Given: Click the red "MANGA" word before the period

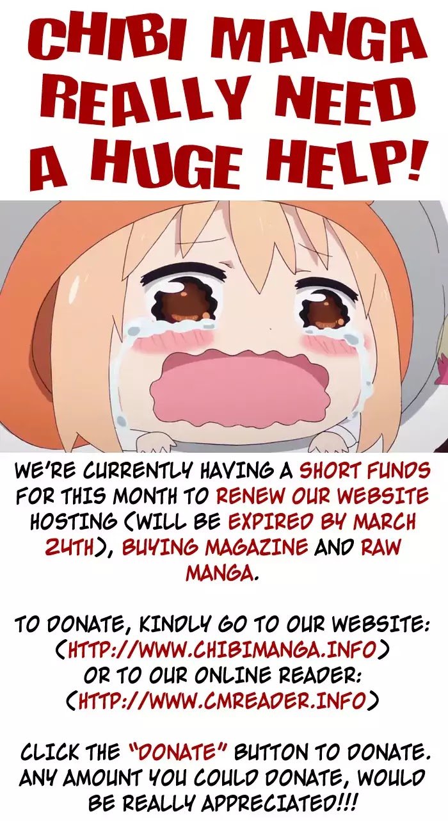Looking at the screenshot, I should pos(220,573).
